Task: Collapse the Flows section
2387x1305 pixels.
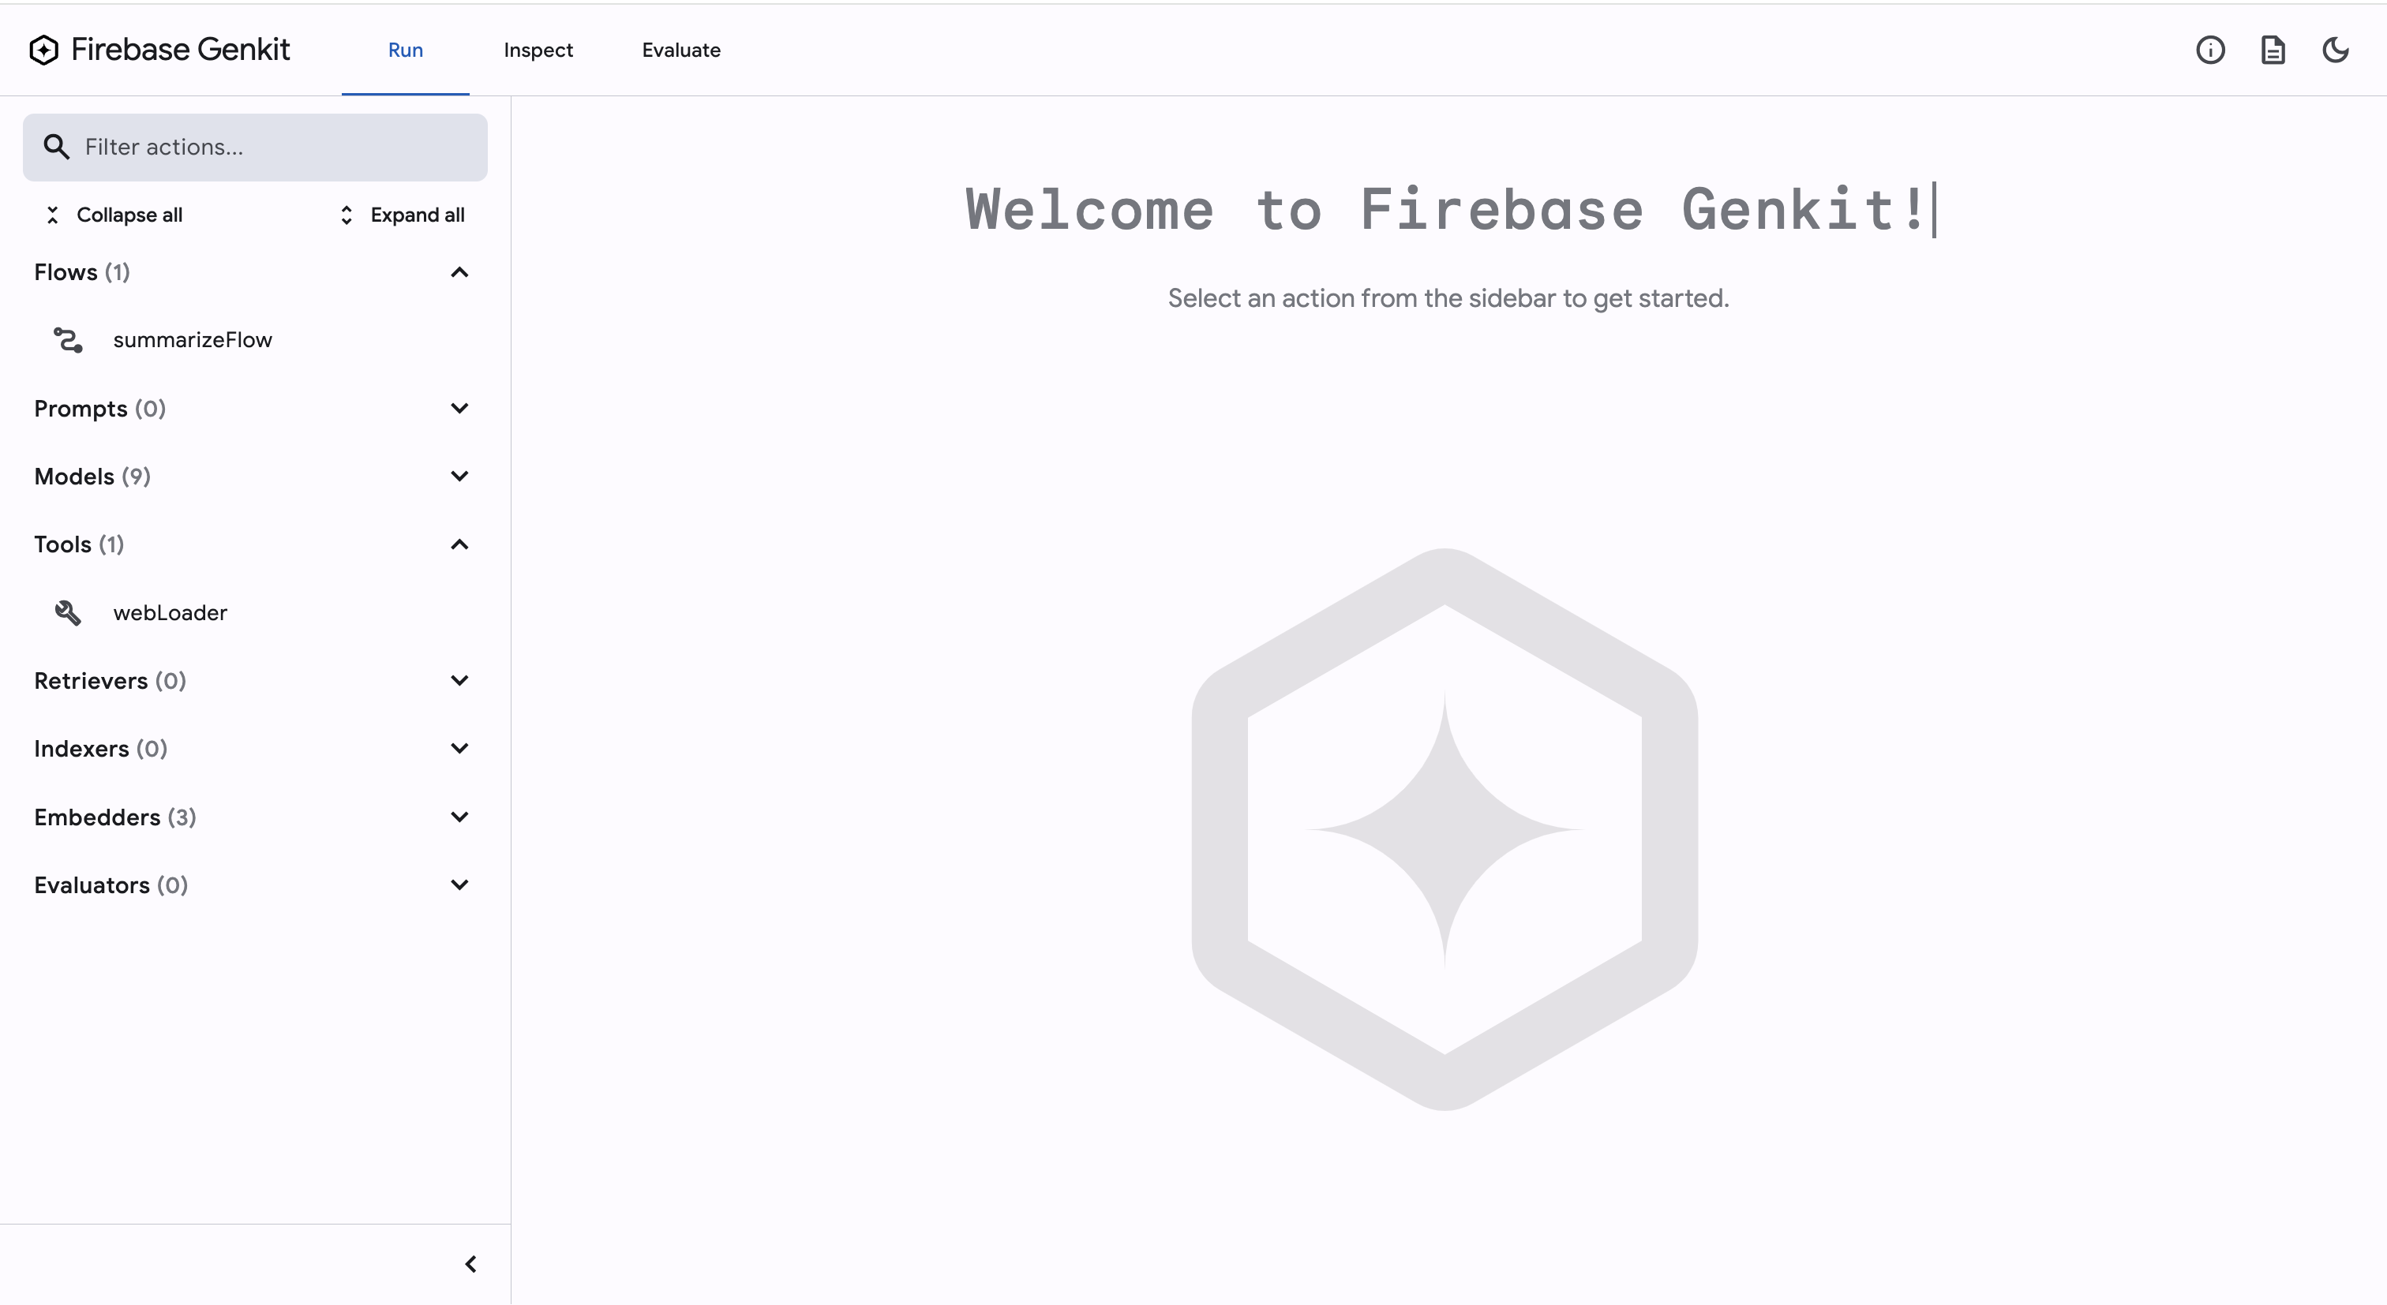Action: click(x=458, y=271)
